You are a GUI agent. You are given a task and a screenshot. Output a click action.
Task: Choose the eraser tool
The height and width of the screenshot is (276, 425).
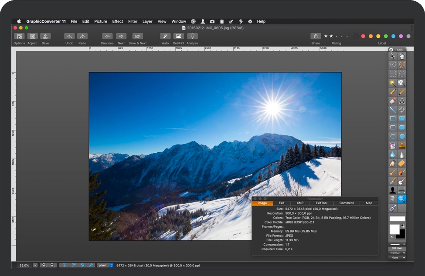pos(393,101)
